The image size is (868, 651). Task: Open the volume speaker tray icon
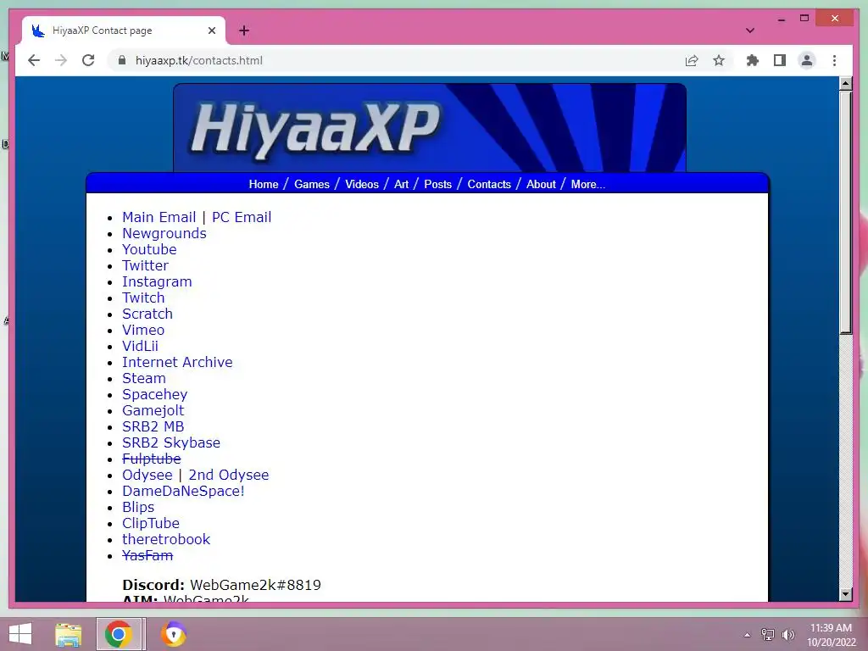tap(787, 635)
